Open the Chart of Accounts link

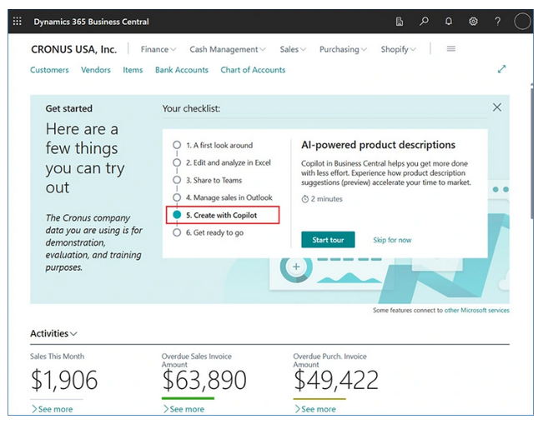(253, 70)
